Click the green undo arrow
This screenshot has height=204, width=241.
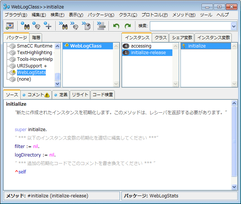pyautogui.click(x=116, y=26)
